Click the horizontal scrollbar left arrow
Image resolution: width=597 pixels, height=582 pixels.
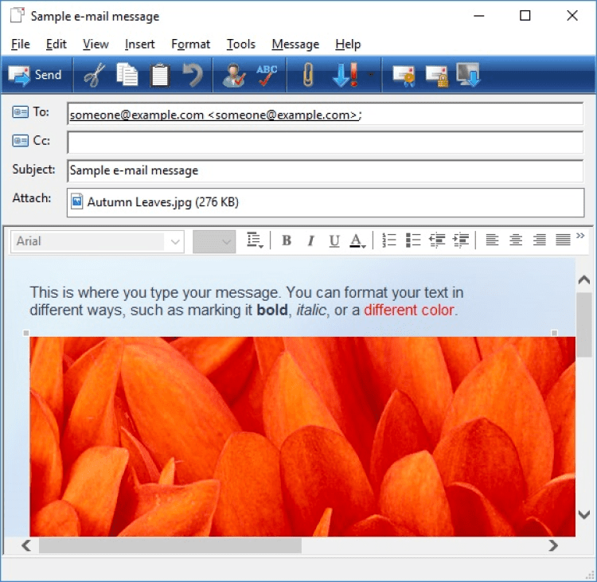pos(26,545)
